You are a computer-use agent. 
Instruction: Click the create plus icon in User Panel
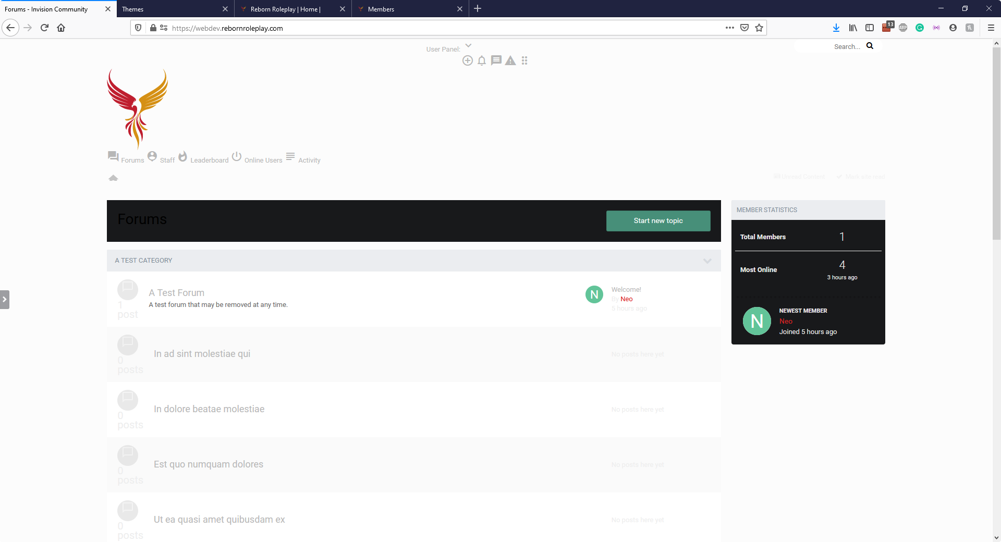coord(468,60)
